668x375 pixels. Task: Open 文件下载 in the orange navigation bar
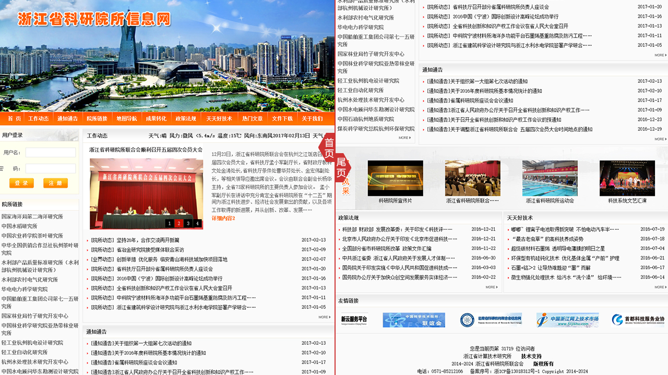[282, 119]
